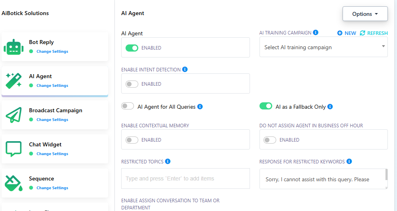Click info icon beside Response for Restricted Keywords
This screenshot has height=211, width=397.
[x=349, y=161]
